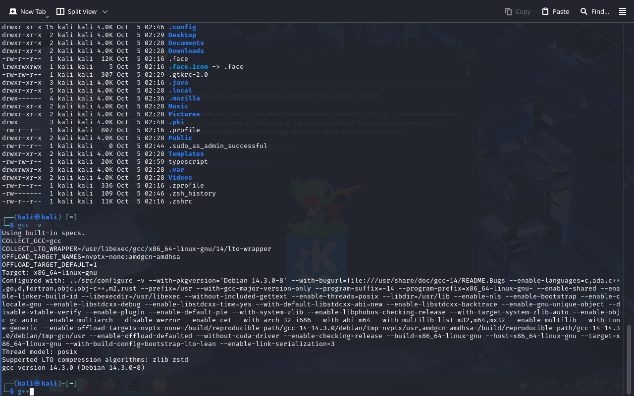
Task: Click the Split View toolbar button
Action: (77, 11)
